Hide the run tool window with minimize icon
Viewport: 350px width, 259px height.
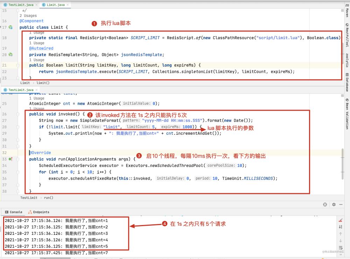341,204
